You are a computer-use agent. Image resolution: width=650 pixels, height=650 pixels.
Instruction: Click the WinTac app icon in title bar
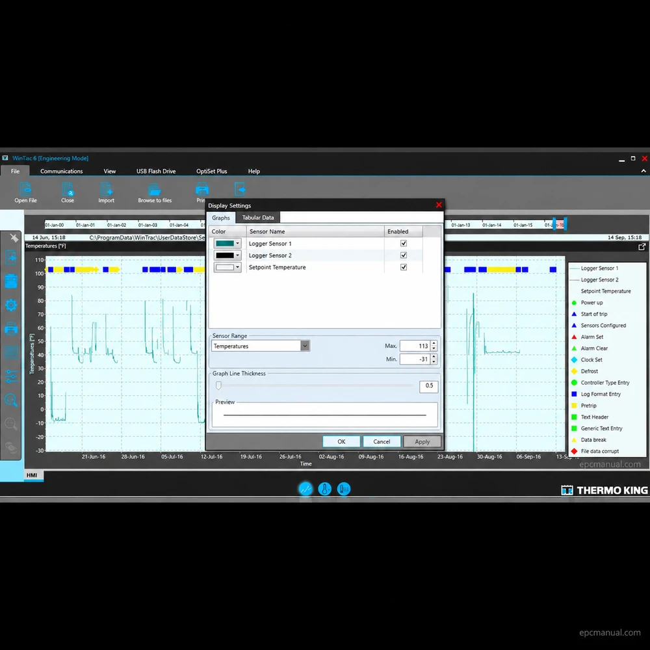5,158
